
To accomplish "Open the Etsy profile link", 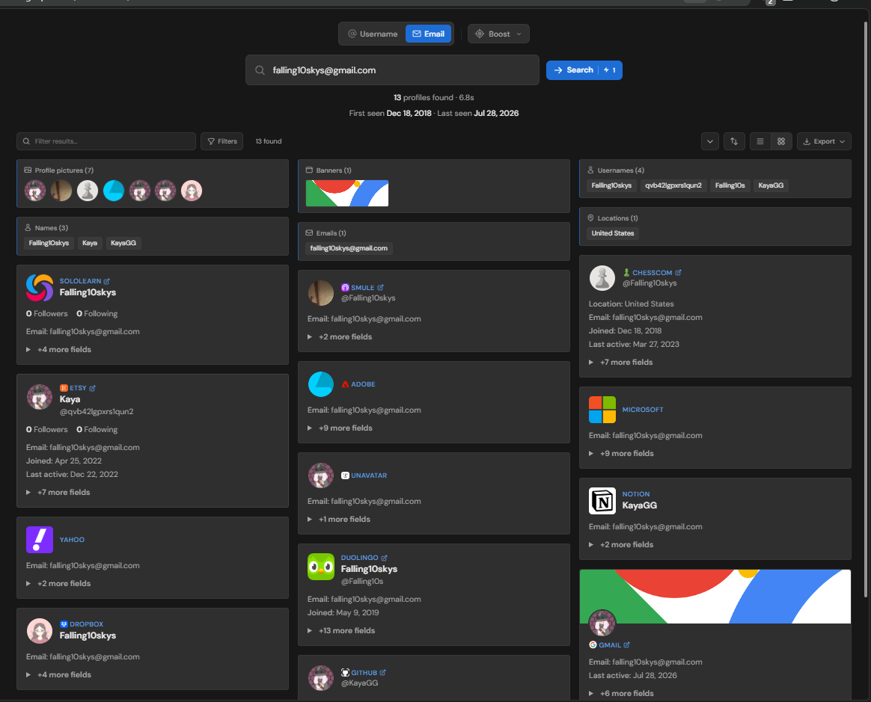I will tap(78, 388).
